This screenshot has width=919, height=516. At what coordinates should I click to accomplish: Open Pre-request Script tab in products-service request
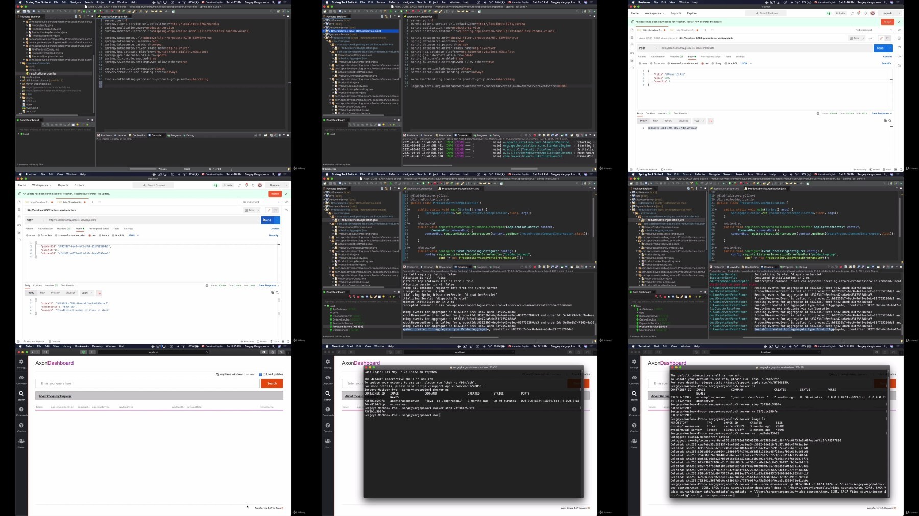(x=711, y=56)
